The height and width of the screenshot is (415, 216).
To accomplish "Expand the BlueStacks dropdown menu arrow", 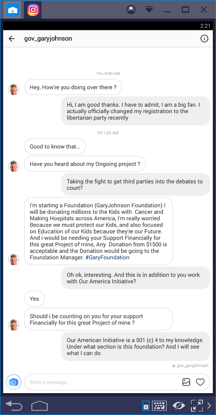I will (149, 10).
